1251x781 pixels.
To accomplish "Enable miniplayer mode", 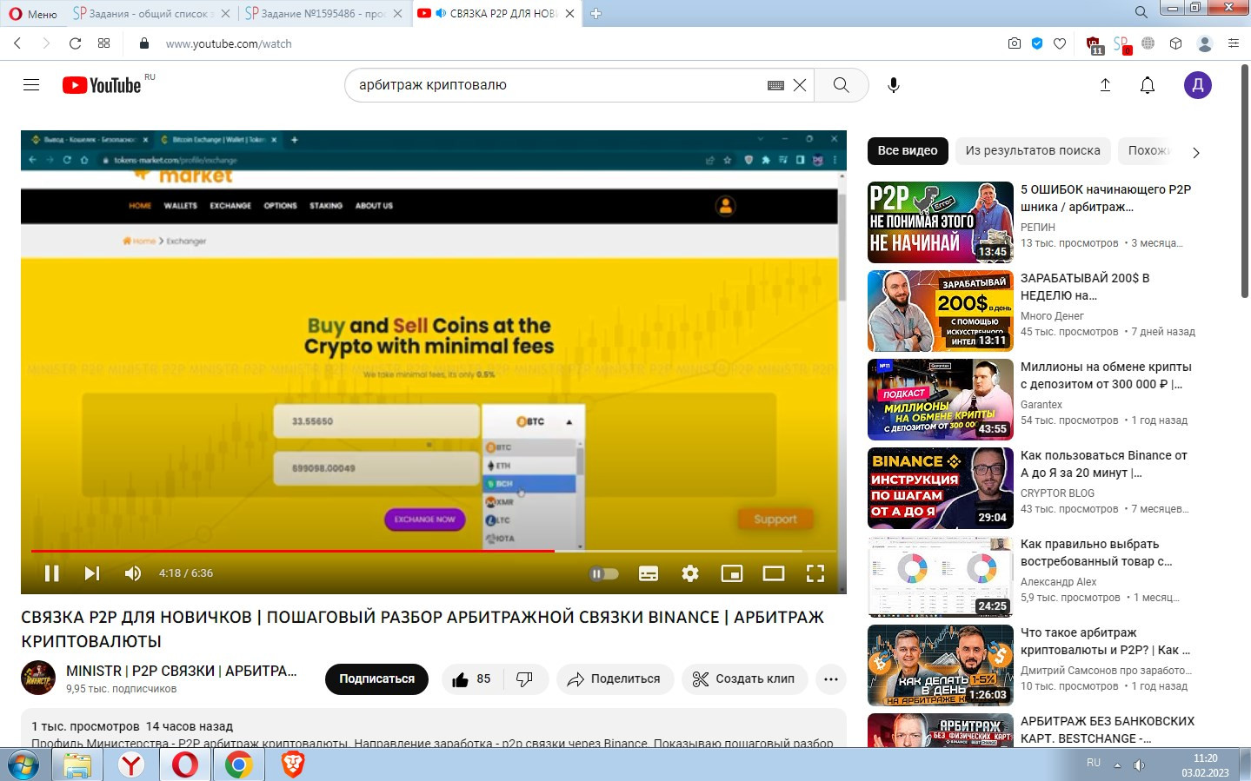I will coord(732,573).
